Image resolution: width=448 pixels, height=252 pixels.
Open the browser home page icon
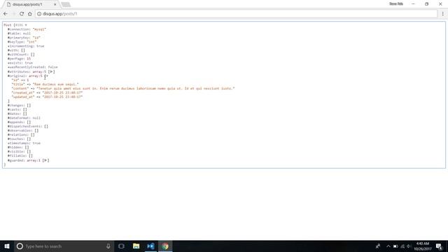29,14
